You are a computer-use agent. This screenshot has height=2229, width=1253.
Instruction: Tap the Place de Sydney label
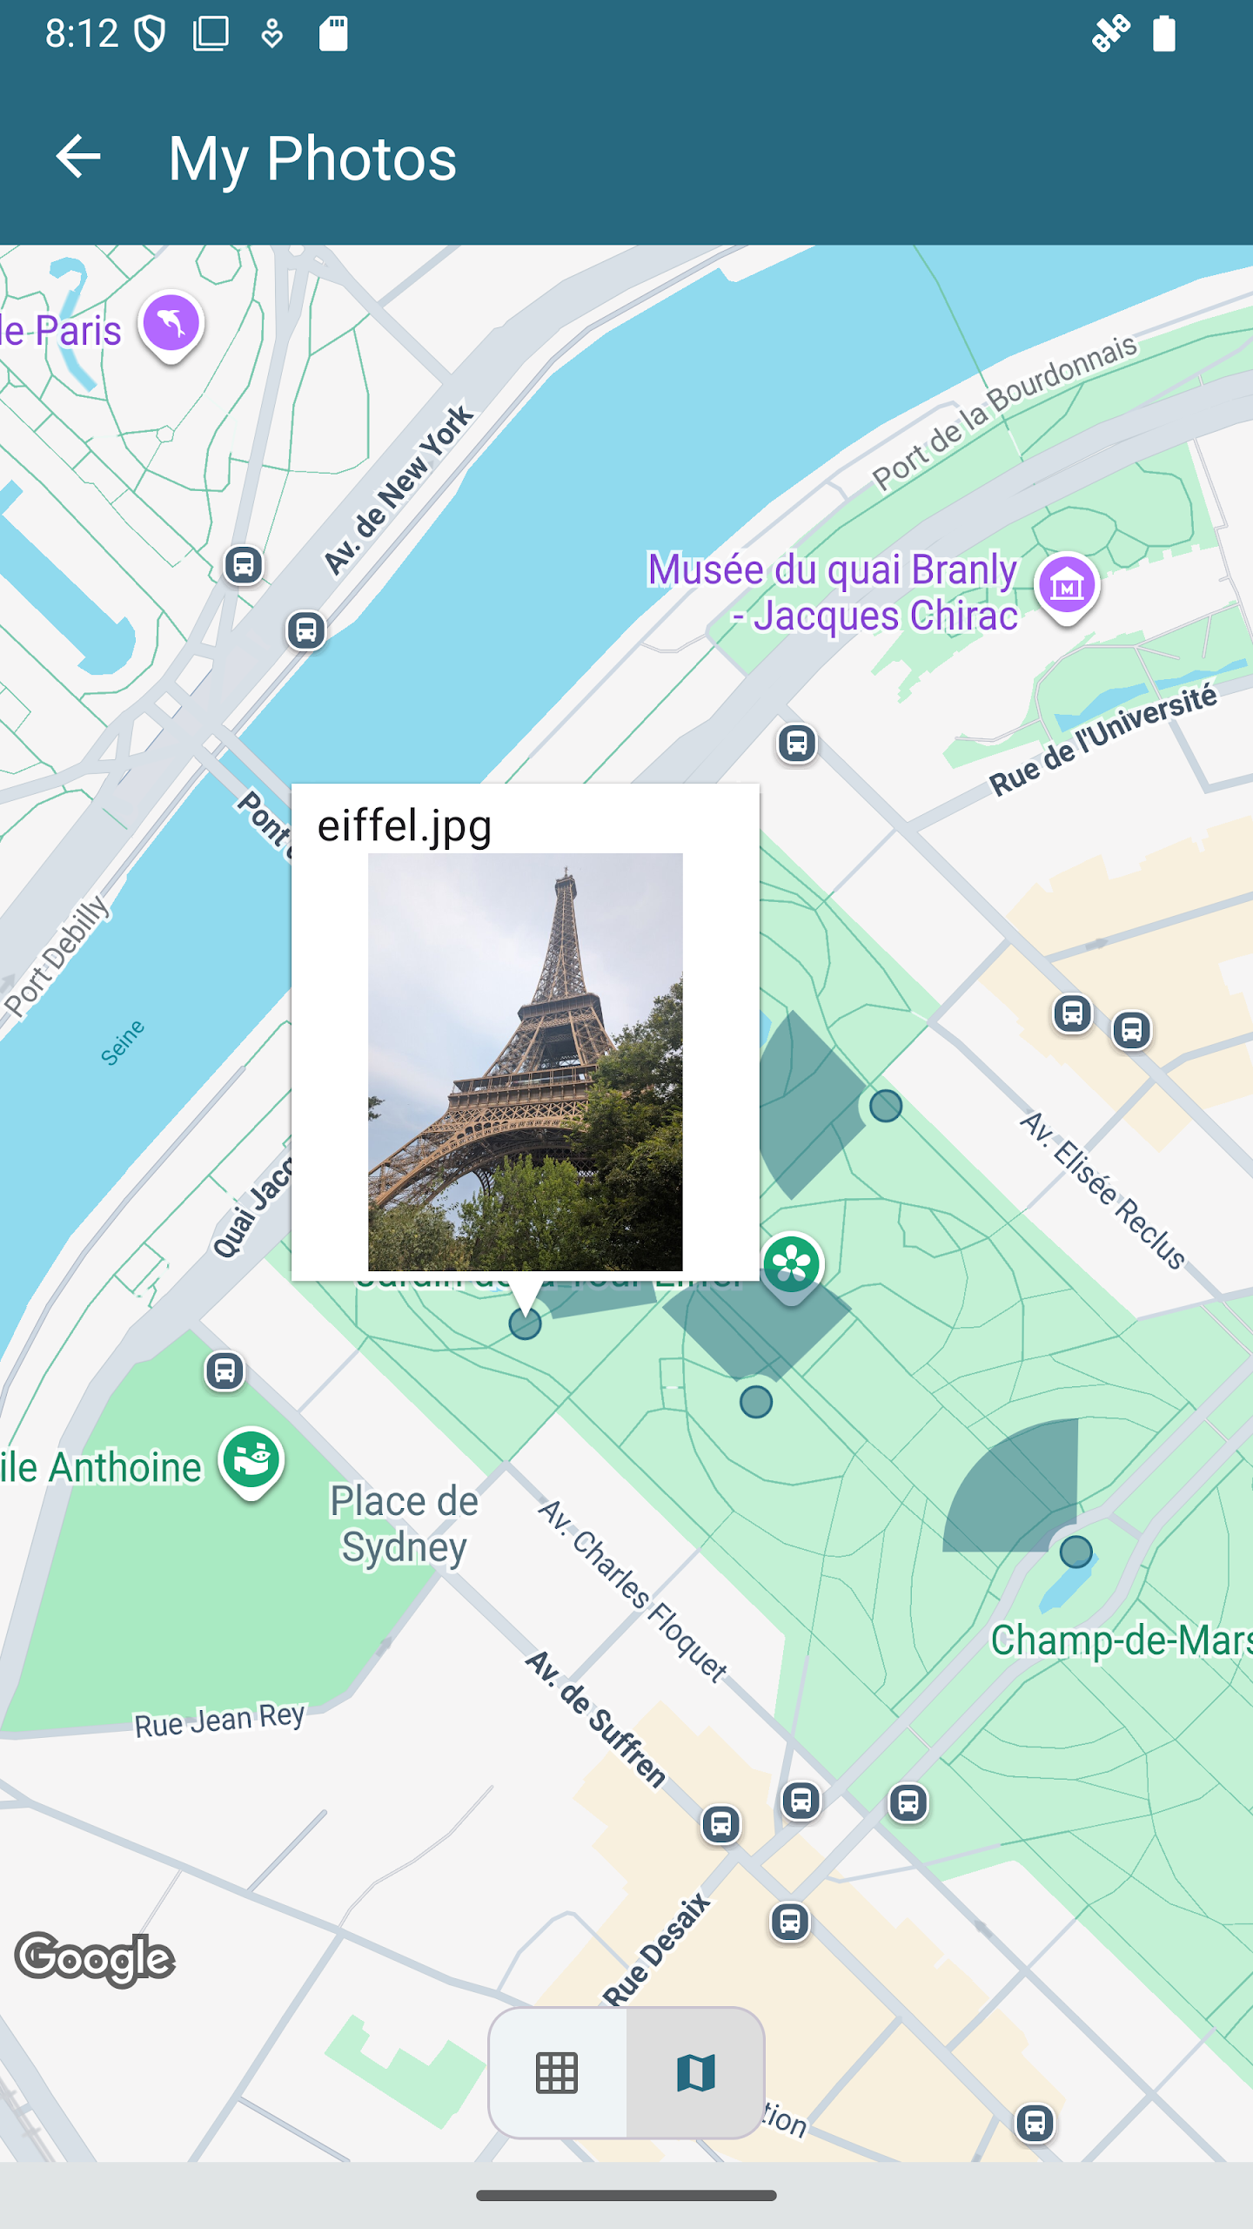tap(404, 1524)
